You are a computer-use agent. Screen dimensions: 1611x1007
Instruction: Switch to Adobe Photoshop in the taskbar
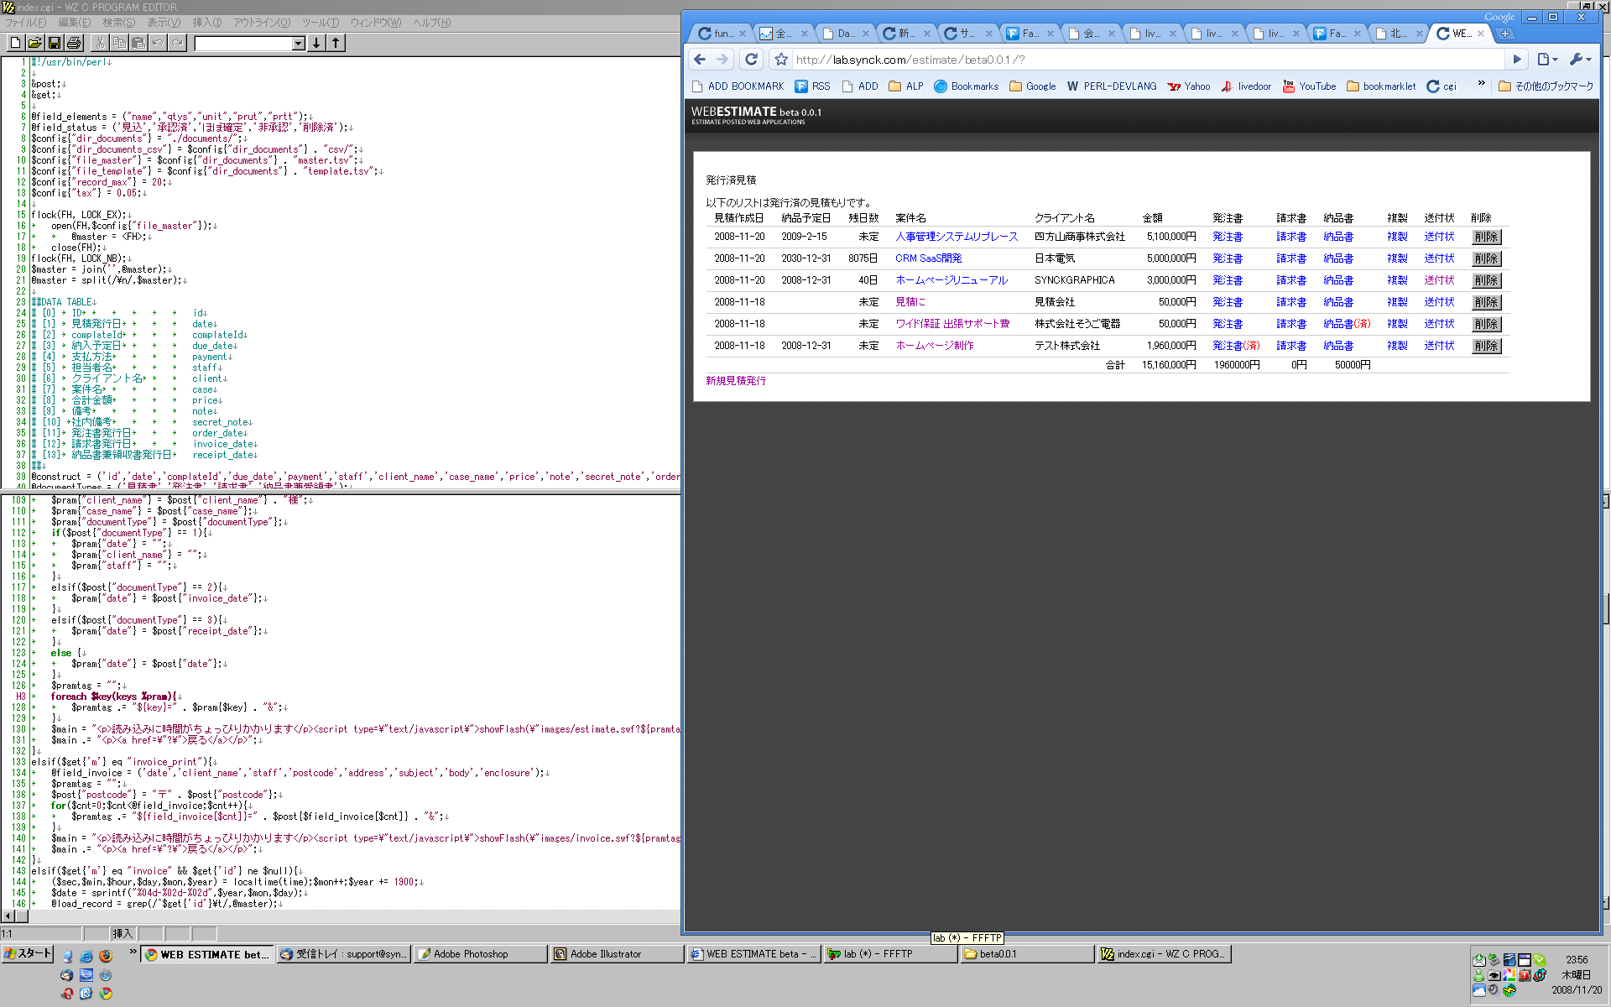click(x=480, y=954)
